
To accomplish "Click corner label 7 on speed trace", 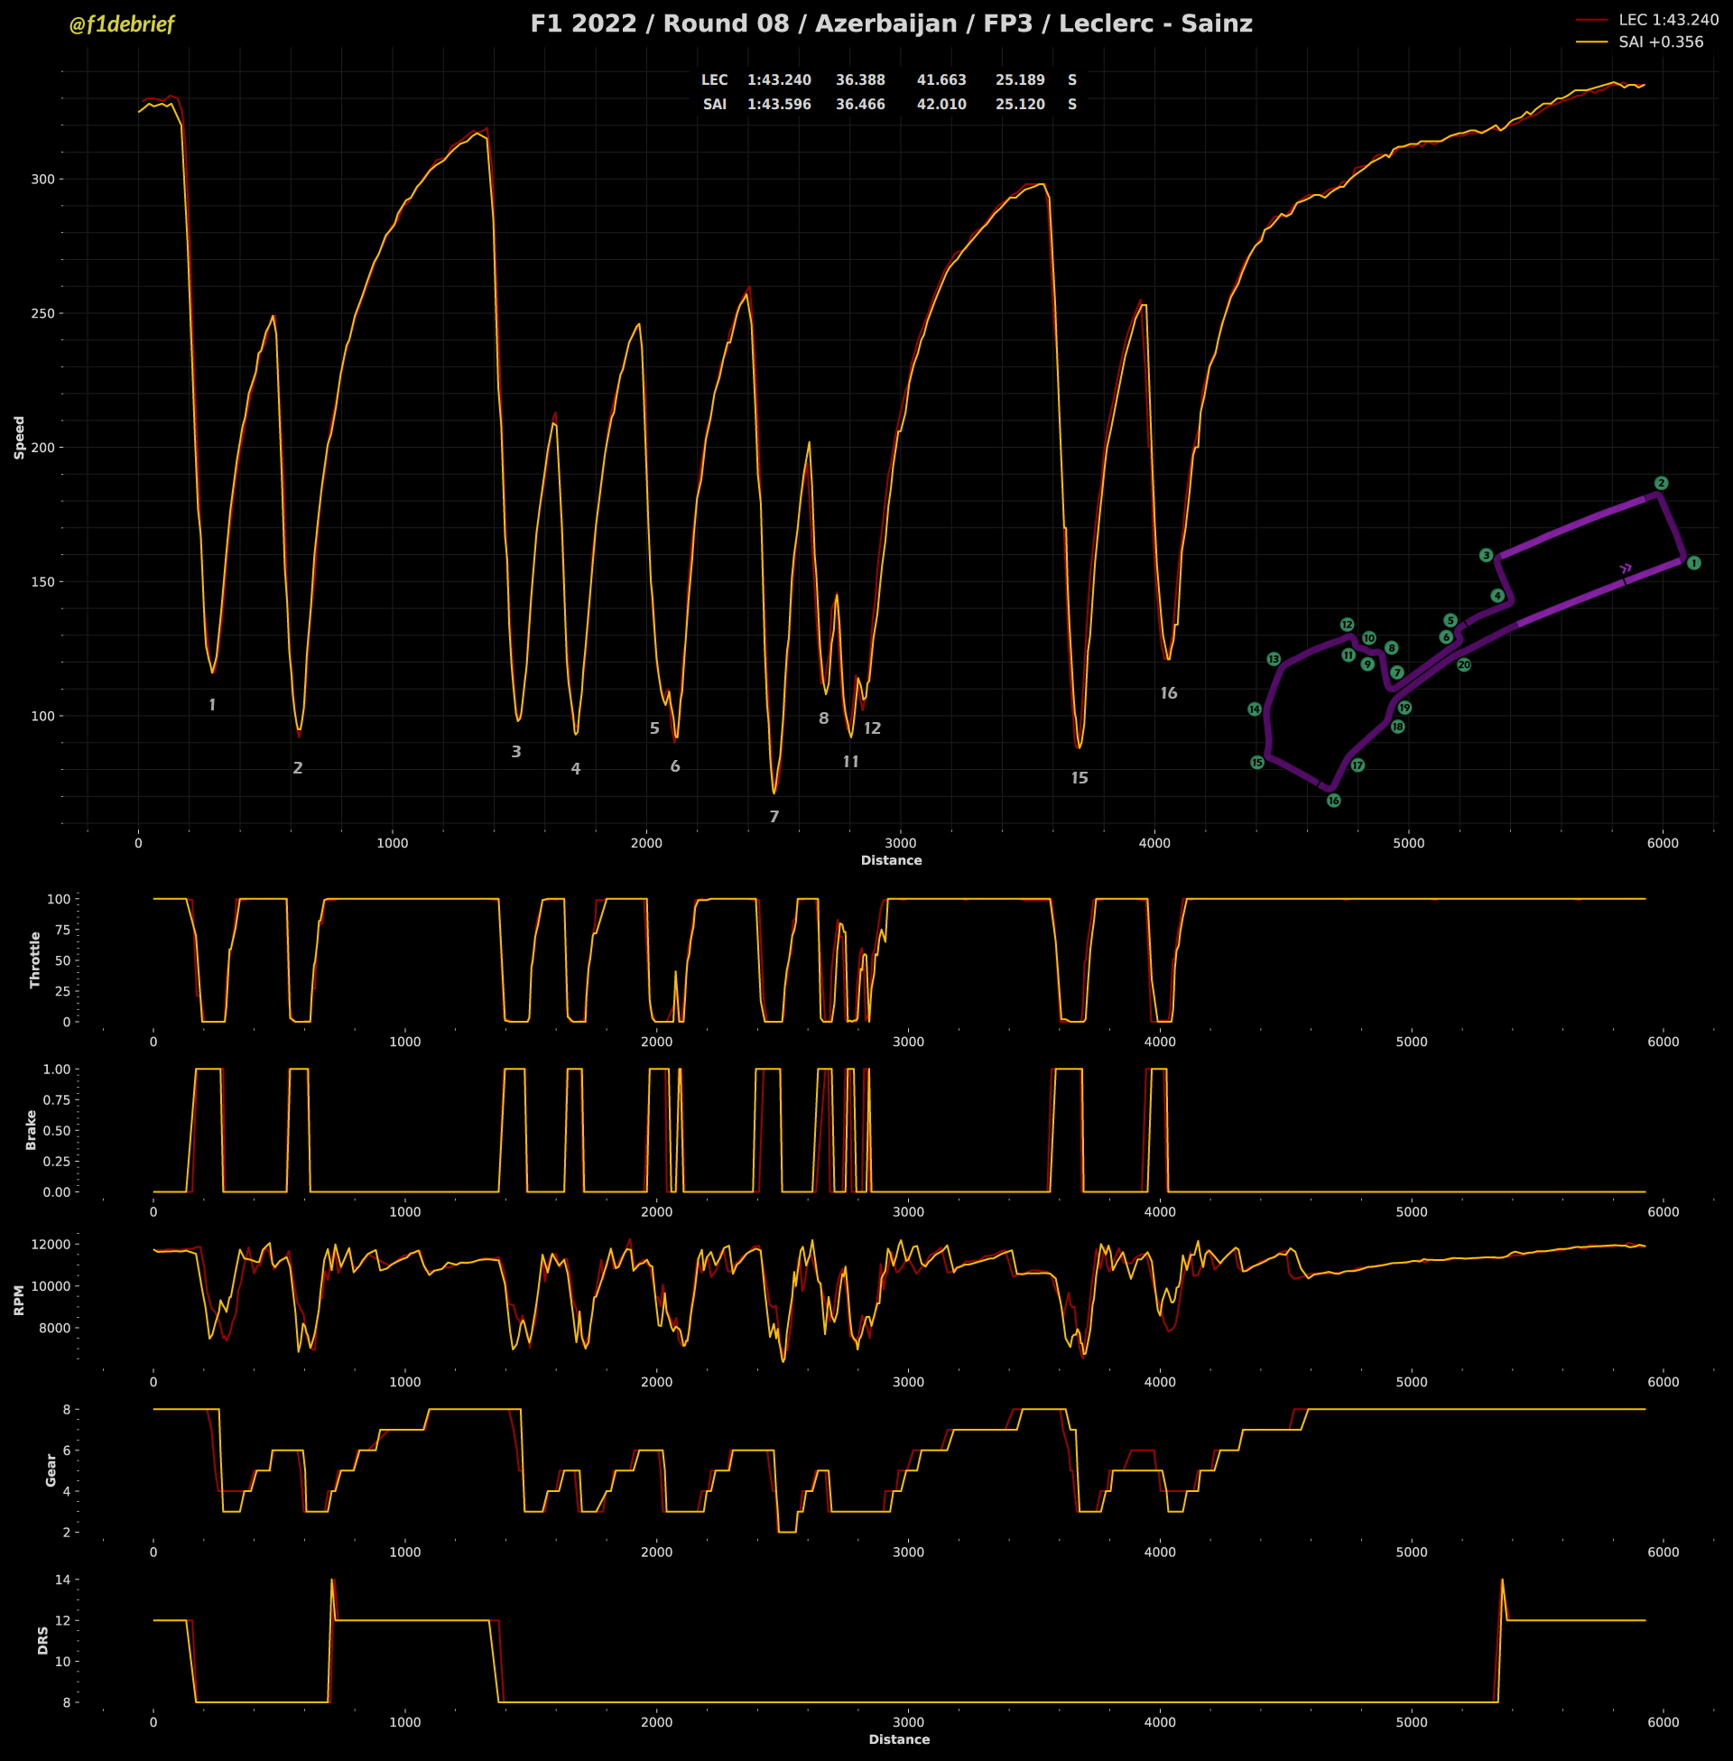I will tap(774, 817).
